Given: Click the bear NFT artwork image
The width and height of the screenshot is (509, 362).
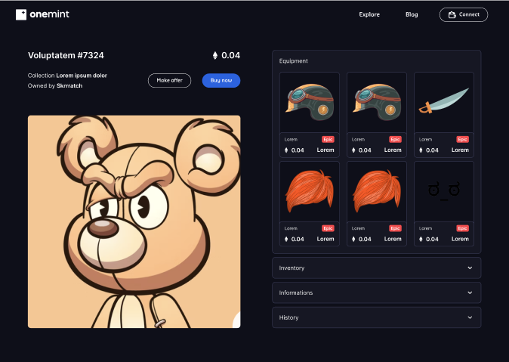Looking at the screenshot, I should point(134,221).
